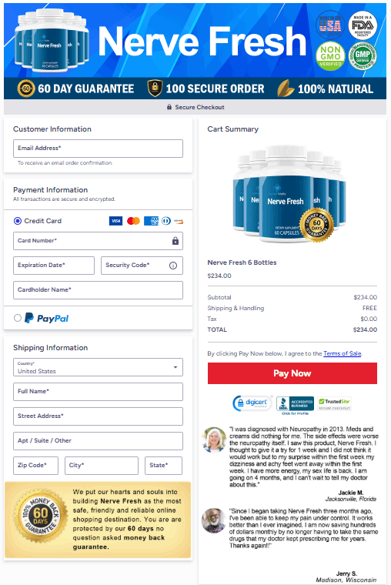Click the Visa card logo
This screenshot has height=585, width=391.
pyautogui.click(x=115, y=221)
